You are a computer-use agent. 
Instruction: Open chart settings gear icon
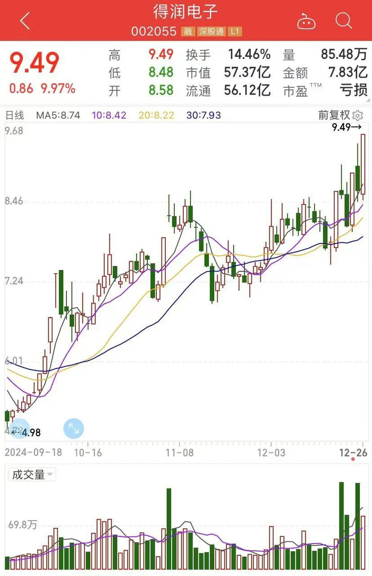(x=358, y=115)
